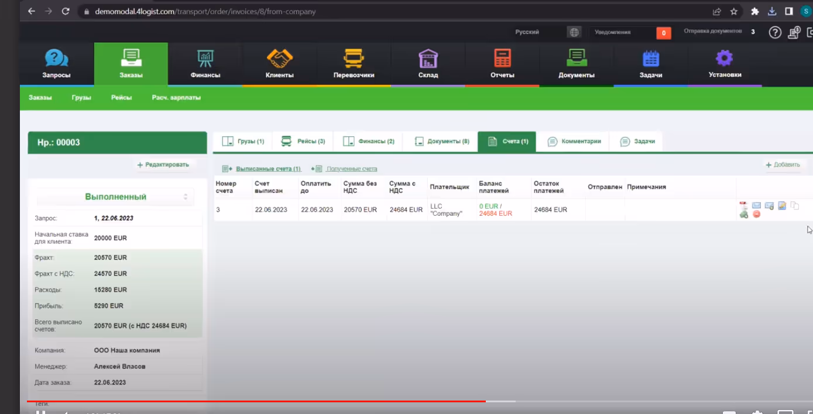The width and height of the screenshot is (813, 414).
Task: Click the Редактировать button
Action: 163,165
